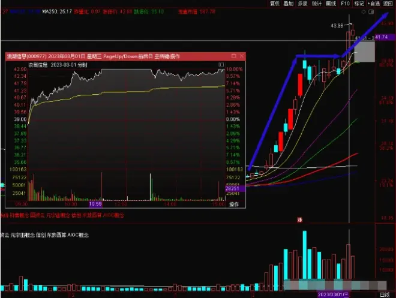The image size is (396, 298).
Task: Close the 浪潮信息 intraday popup window
Action: [x=241, y=56]
